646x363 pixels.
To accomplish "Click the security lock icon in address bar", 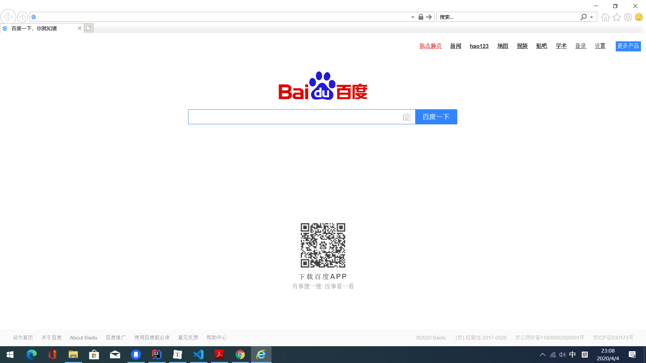I will (421, 17).
